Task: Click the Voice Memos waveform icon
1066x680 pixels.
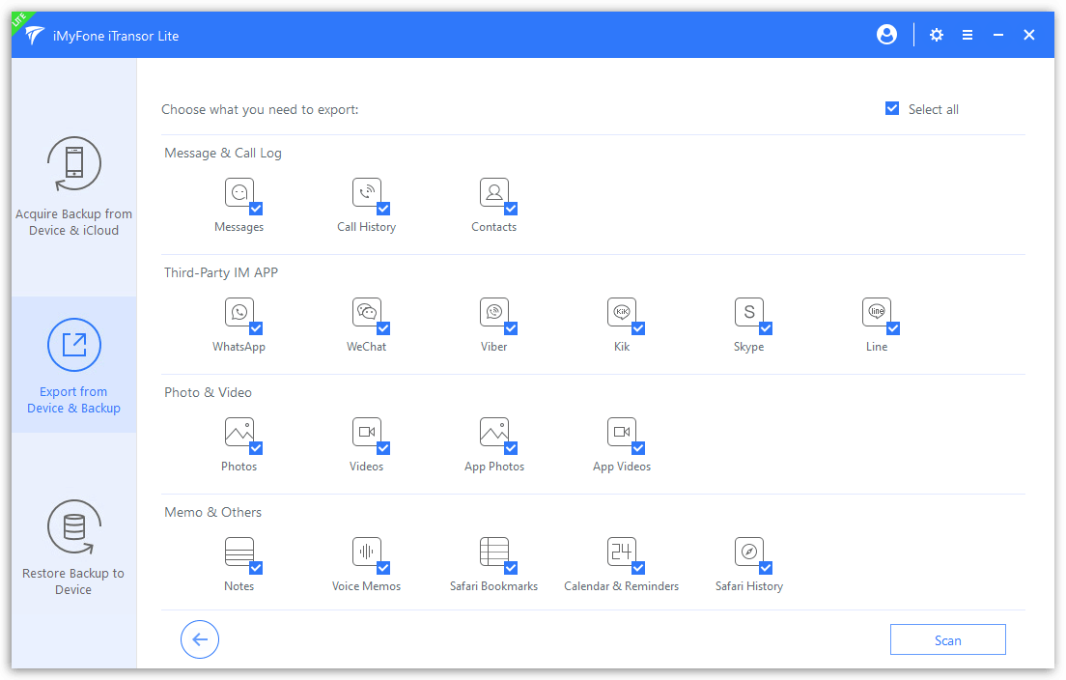Action: (x=367, y=552)
